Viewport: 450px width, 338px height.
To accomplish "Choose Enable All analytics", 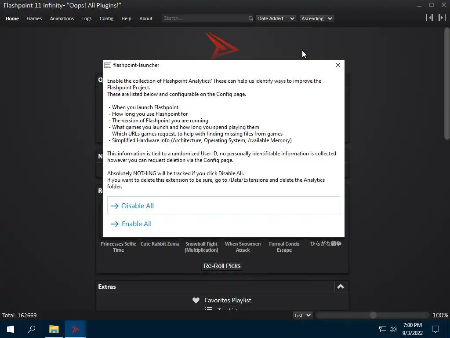I will click(x=224, y=224).
